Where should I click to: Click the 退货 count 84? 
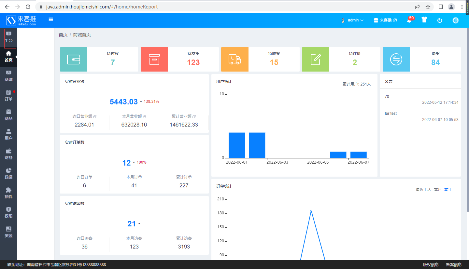click(x=435, y=62)
